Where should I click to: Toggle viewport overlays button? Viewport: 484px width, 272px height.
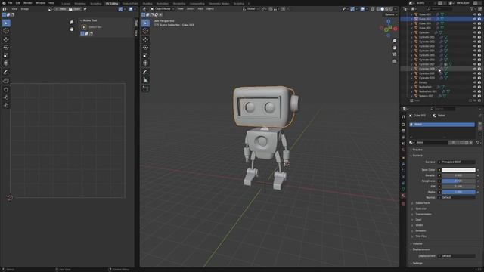(x=362, y=9)
